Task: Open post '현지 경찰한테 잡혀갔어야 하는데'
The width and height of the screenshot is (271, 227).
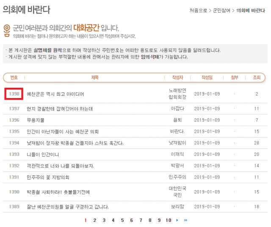Action: click(60, 109)
